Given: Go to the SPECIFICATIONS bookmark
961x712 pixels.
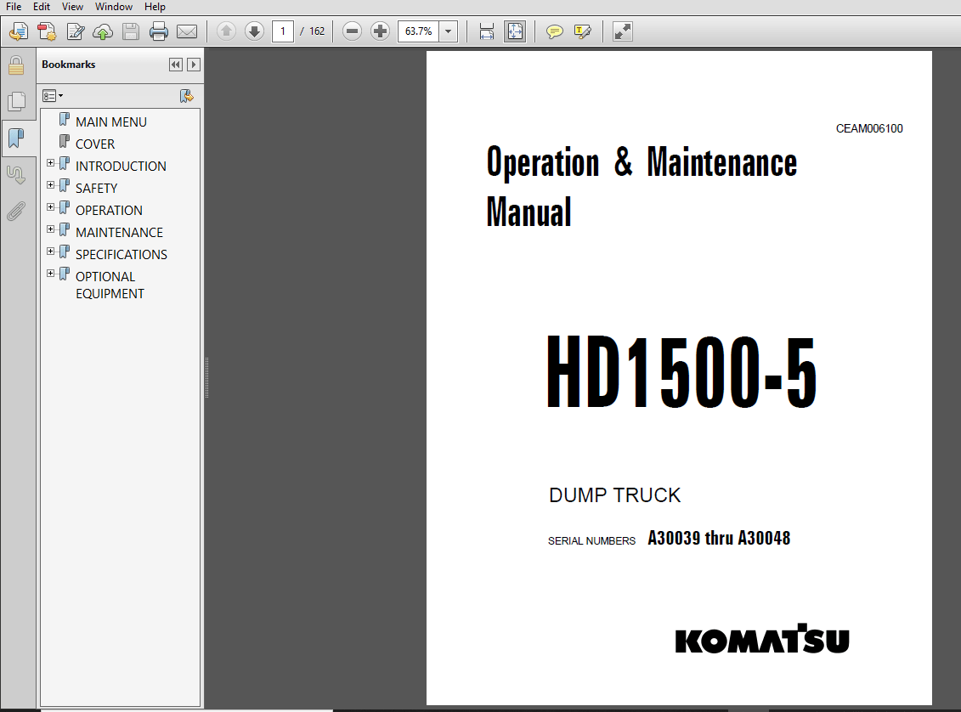Looking at the screenshot, I should tap(120, 253).
